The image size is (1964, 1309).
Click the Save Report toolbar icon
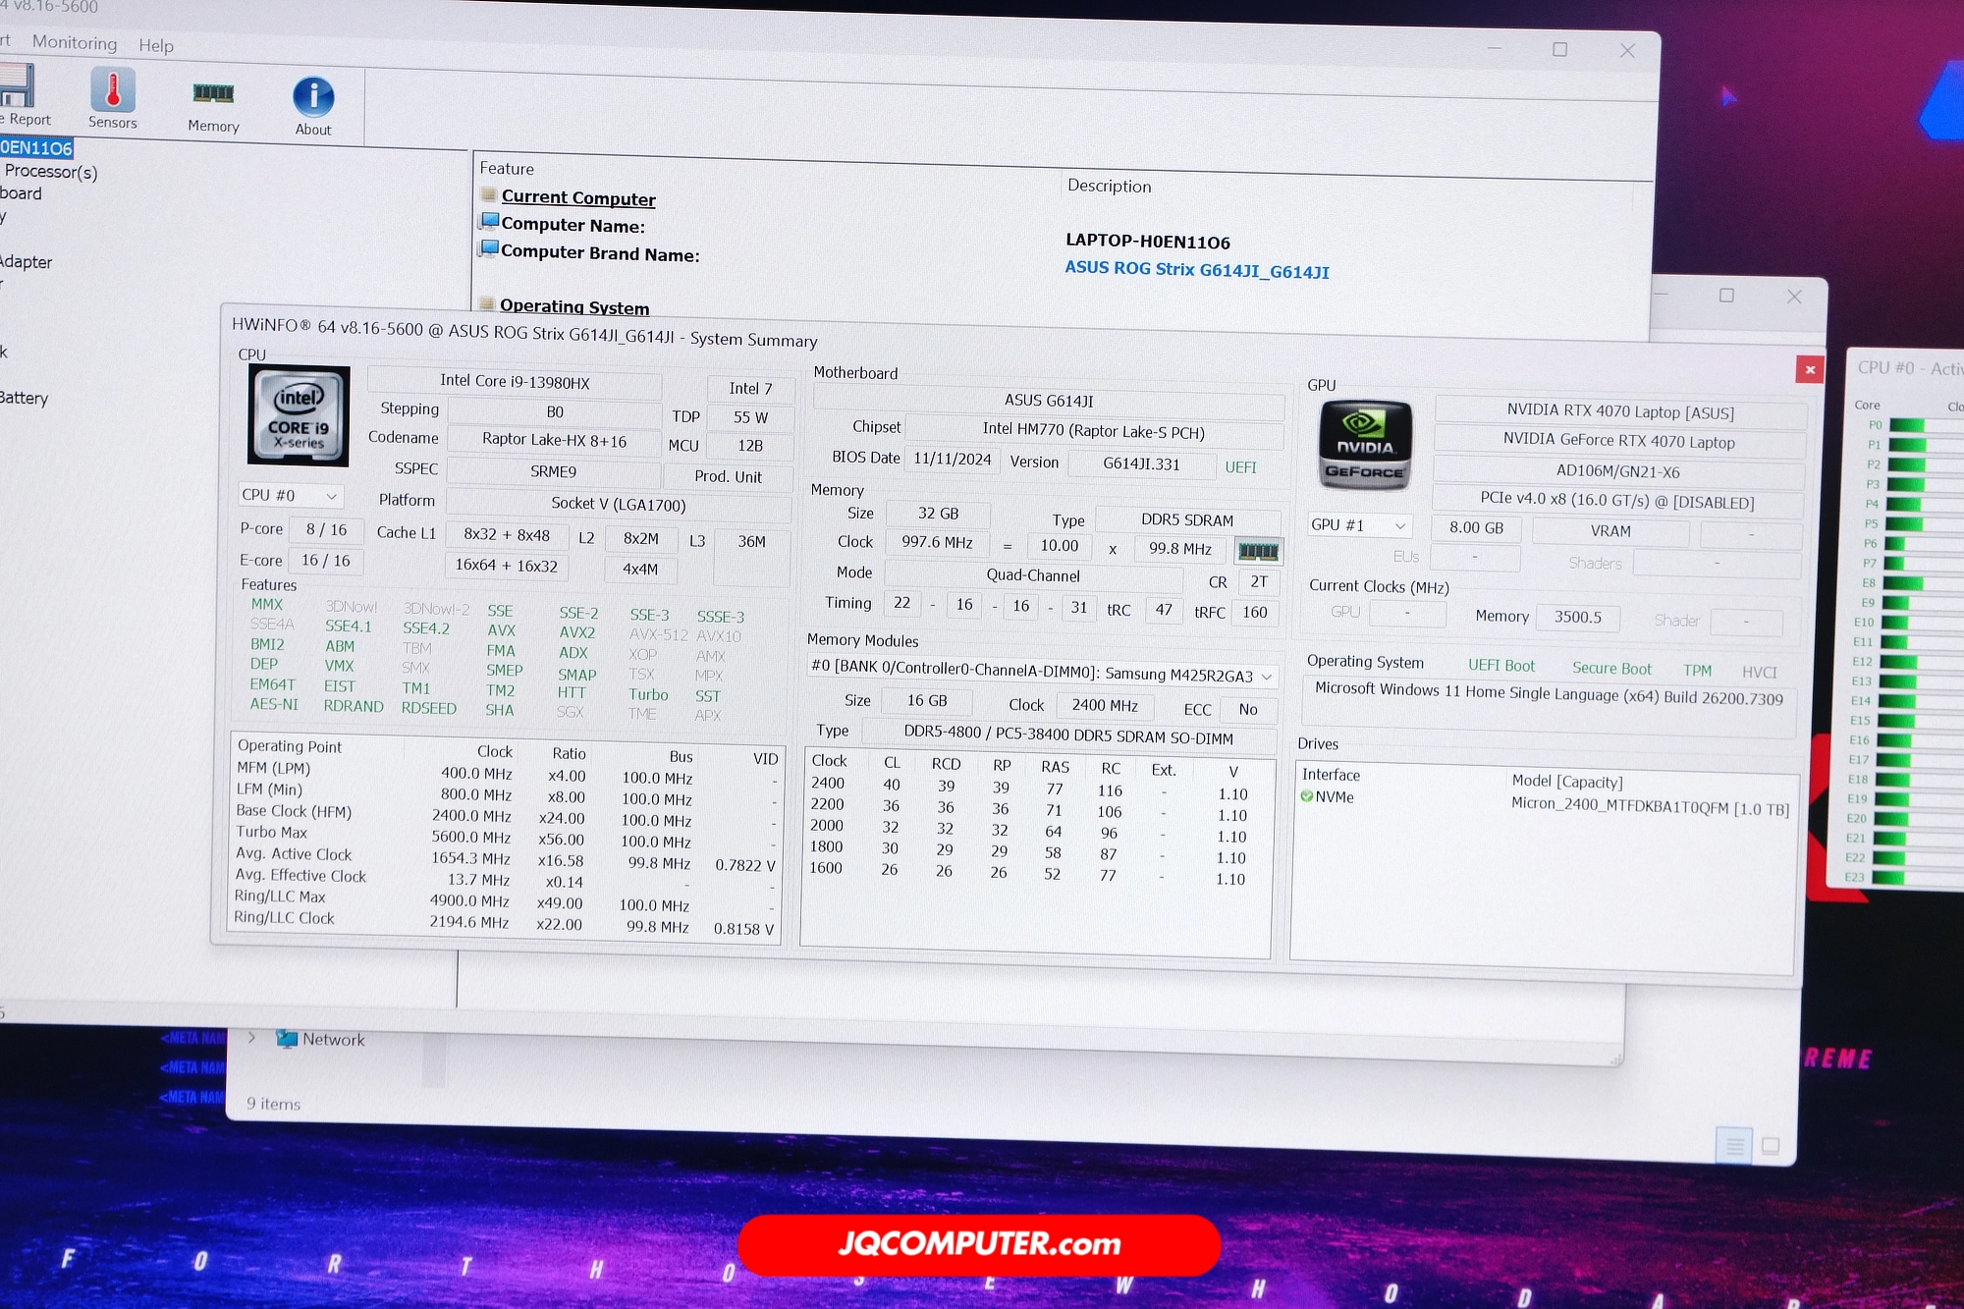[14, 93]
